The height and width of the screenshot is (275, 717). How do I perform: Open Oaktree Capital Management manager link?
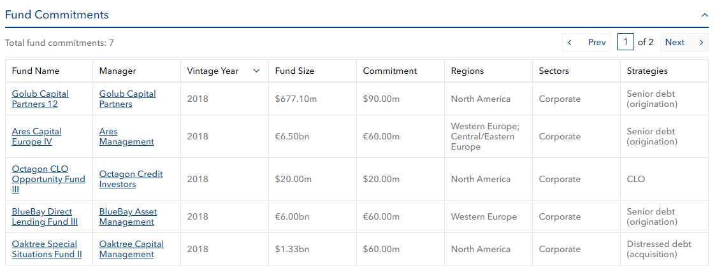(x=132, y=249)
